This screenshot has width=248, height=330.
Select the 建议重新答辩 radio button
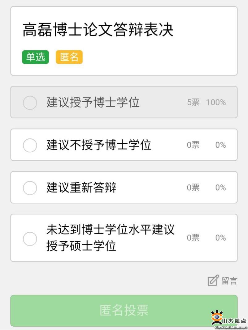[30, 188]
